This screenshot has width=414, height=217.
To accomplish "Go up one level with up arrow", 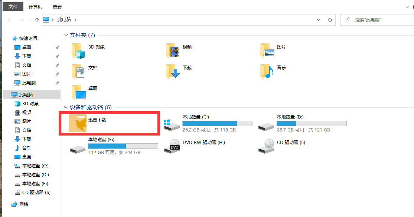I will pos(37,20).
